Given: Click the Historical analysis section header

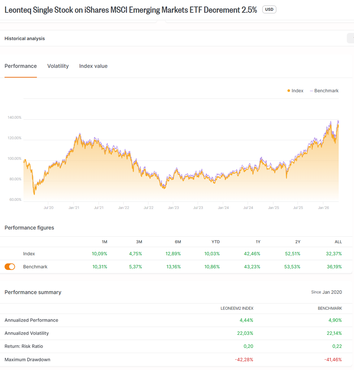Looking at the screenshot, I should coord(25,38).
